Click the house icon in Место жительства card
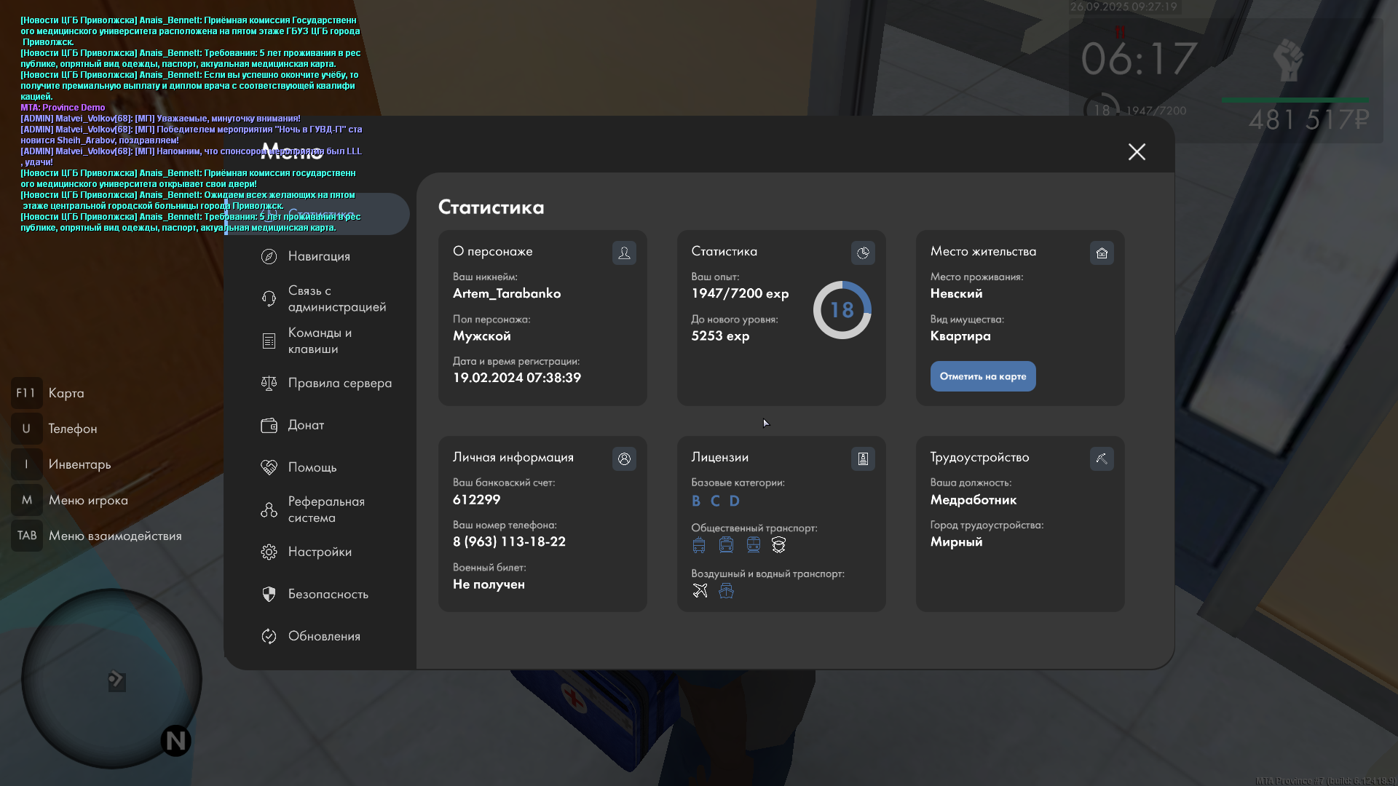Viewport: 1398px width, 786px height. 1102,253
